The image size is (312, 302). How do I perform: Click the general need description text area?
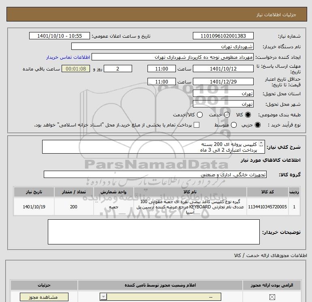pos(154,147)
